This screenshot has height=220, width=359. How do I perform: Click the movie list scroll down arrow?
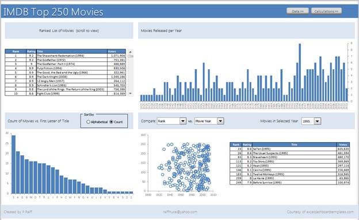131,93
